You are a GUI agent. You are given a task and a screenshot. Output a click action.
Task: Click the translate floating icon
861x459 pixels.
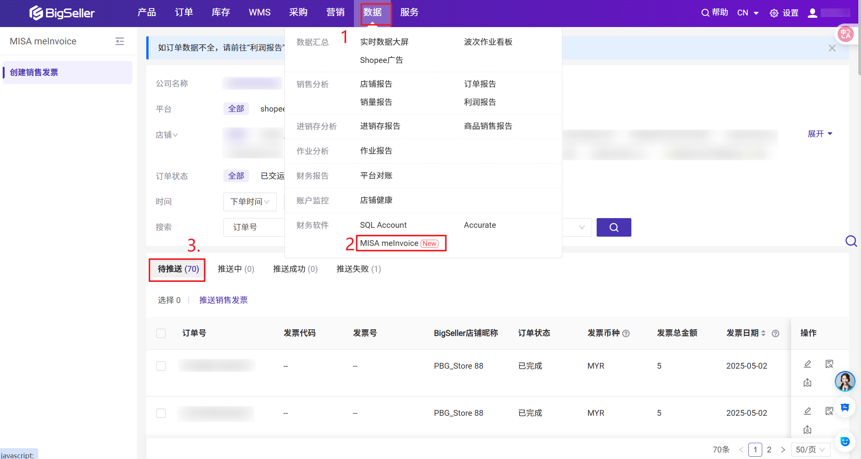click(846, 34)
